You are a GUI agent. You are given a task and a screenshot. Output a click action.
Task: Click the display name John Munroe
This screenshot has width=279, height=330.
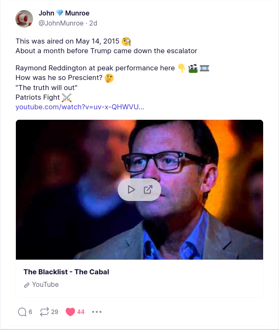coord(64,13)
